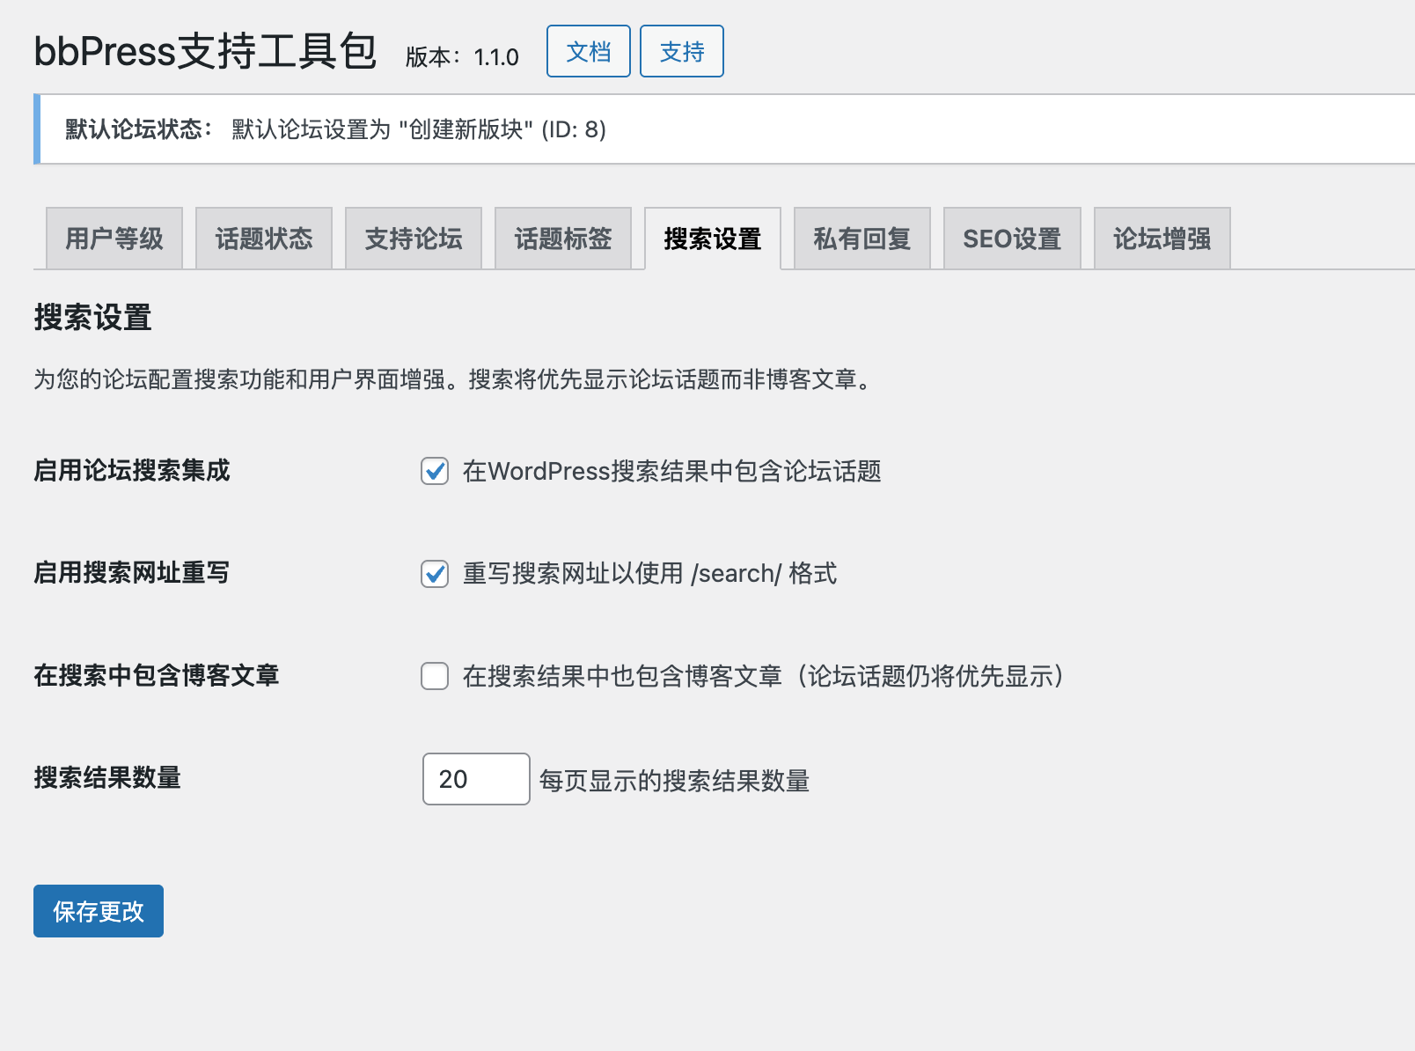The width and height of the screenshot is (1415, 1051).
Task: Open the SEO设置 tab
Action: click(1012, 239)
